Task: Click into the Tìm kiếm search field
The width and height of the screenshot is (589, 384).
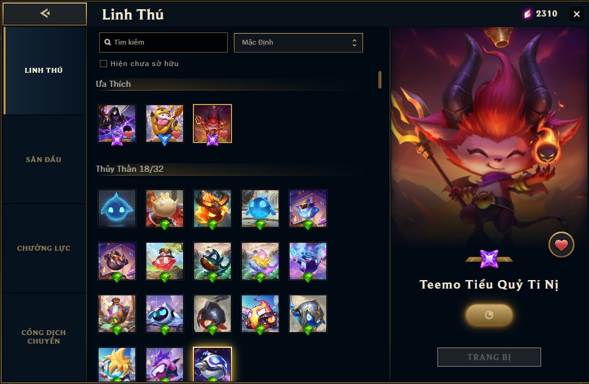Action: point(163,42)
